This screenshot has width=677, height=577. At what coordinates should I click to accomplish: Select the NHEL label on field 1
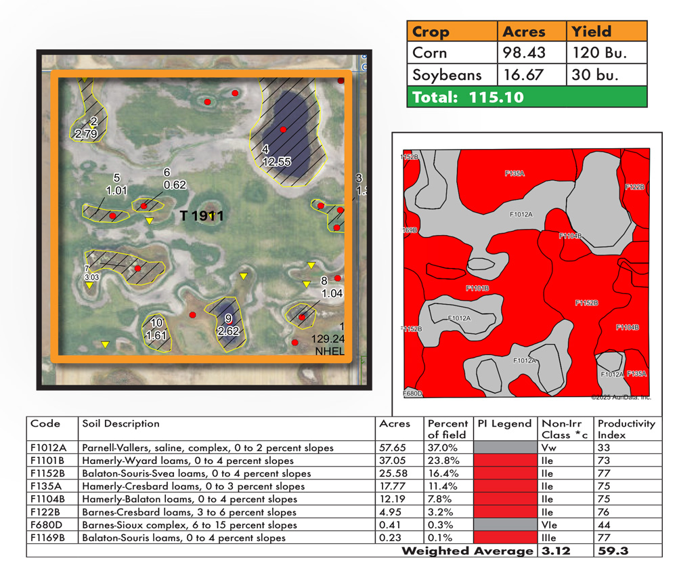point(330,350)
